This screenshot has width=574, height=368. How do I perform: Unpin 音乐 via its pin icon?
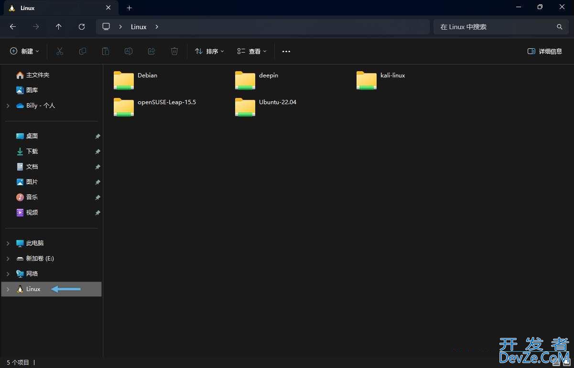pyautogui.click(x=97, y=197)
